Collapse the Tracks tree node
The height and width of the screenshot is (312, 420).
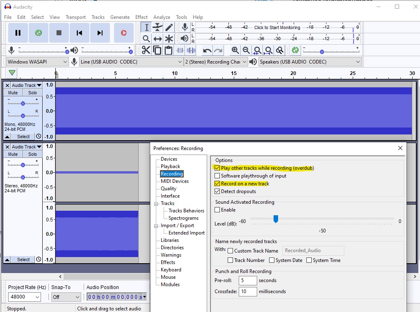[156, 203]
